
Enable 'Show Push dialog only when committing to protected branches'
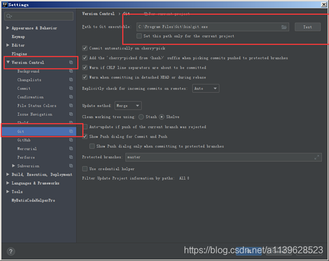[x=92, y=146]
